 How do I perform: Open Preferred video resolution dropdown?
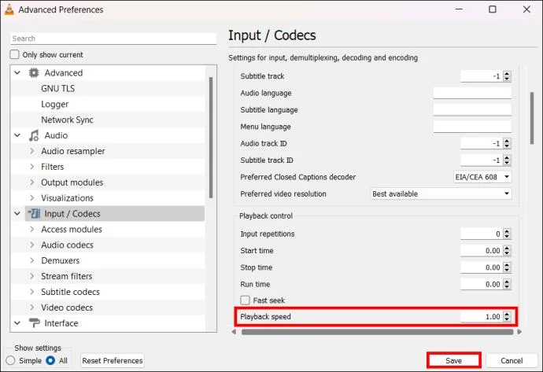pyautogui.click(x=441, y=193)
